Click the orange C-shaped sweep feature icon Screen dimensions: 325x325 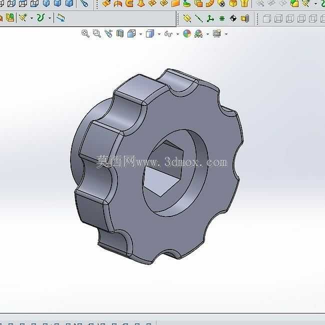tap(129, 3)
